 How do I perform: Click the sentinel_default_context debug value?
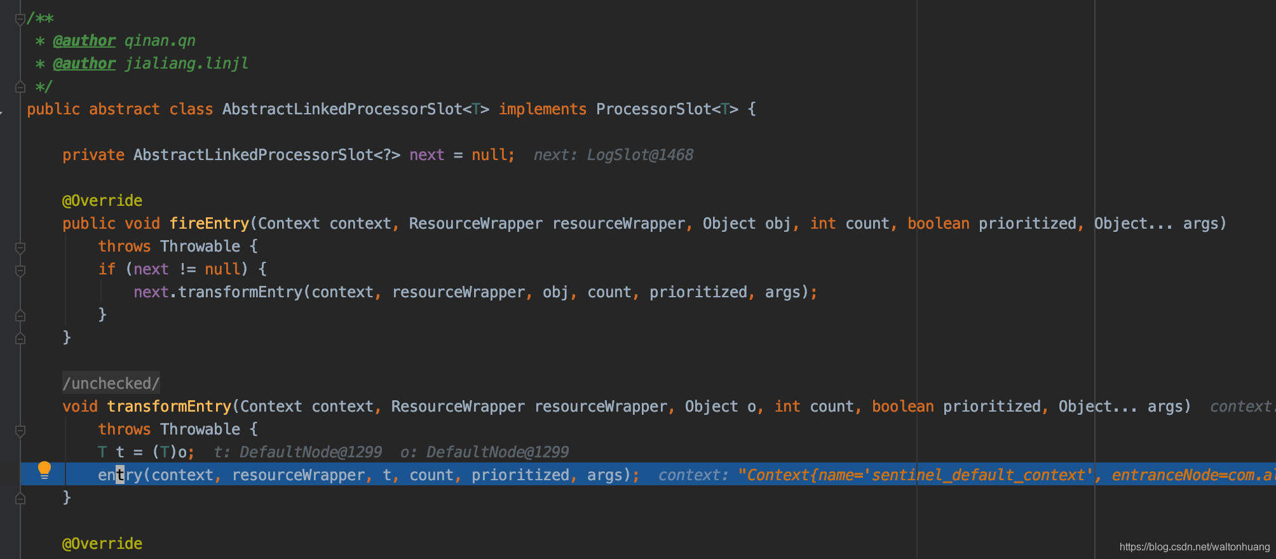coord(978,475)
